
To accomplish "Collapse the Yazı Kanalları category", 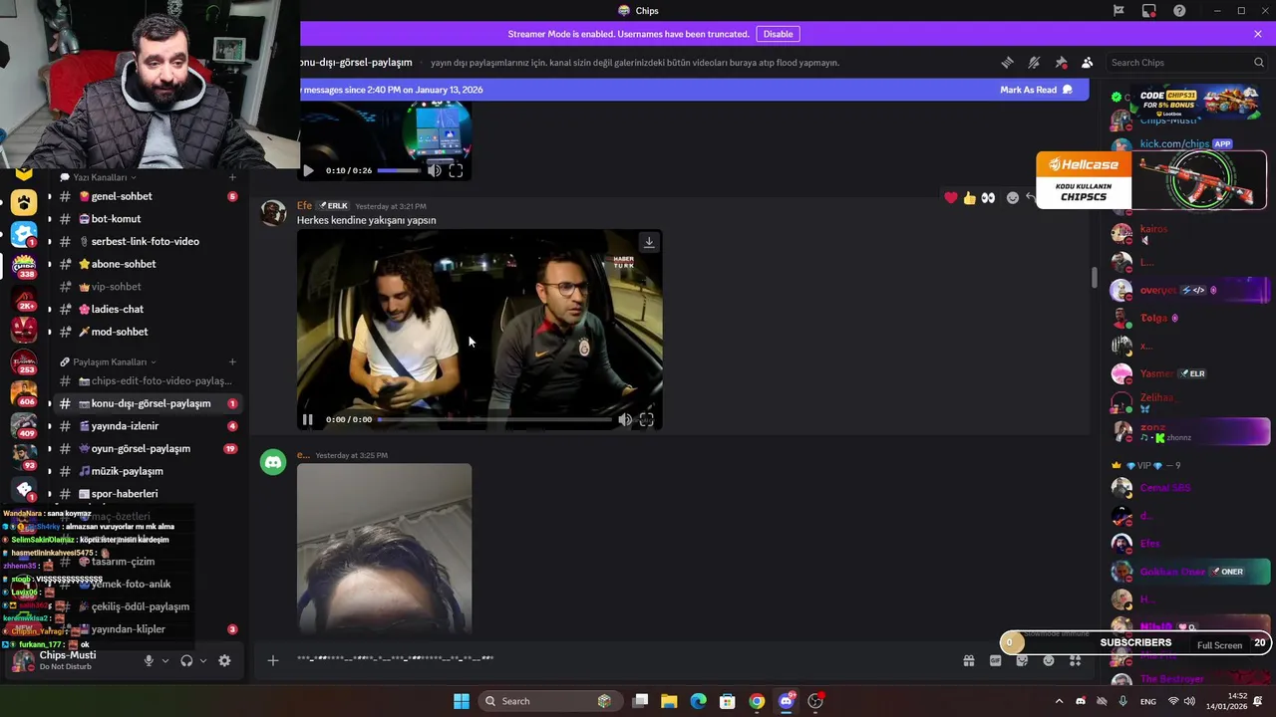I will [100, 177].
